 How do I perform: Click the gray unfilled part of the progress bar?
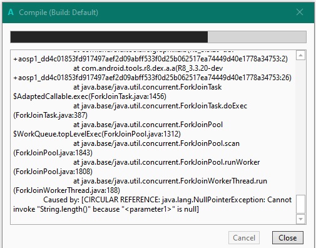pyautogui.click(x=257, y=37)
